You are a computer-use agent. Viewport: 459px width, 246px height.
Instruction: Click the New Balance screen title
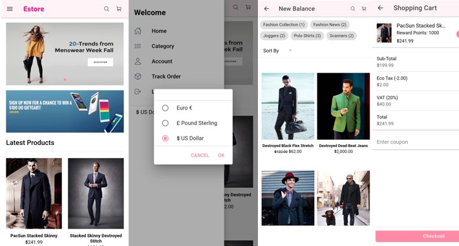pos(297,9)
